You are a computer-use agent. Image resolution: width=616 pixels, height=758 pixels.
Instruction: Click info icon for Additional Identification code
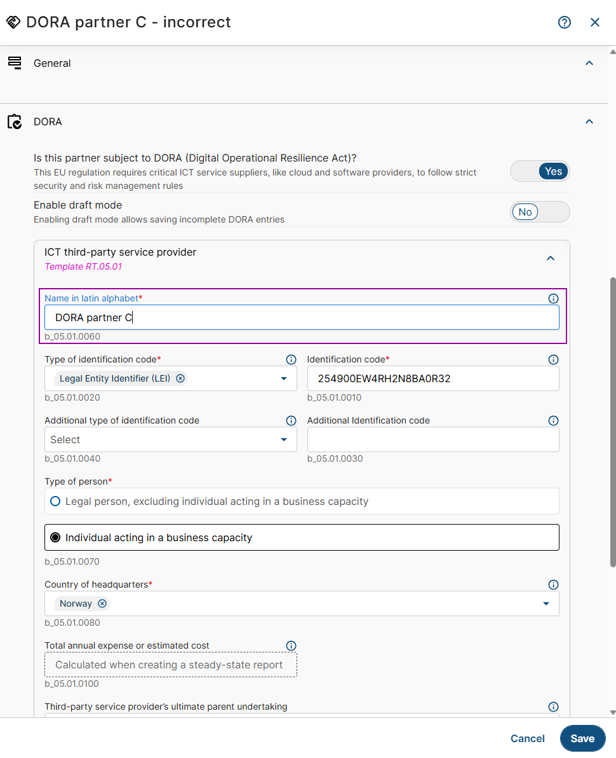(x=553, y=420)
